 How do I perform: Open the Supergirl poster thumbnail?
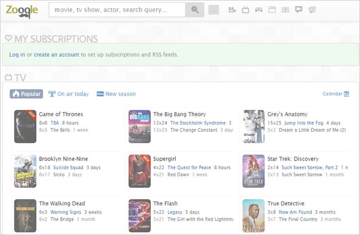139,171
